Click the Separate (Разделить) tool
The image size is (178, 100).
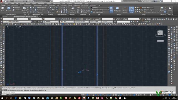[x=39, y=12]
